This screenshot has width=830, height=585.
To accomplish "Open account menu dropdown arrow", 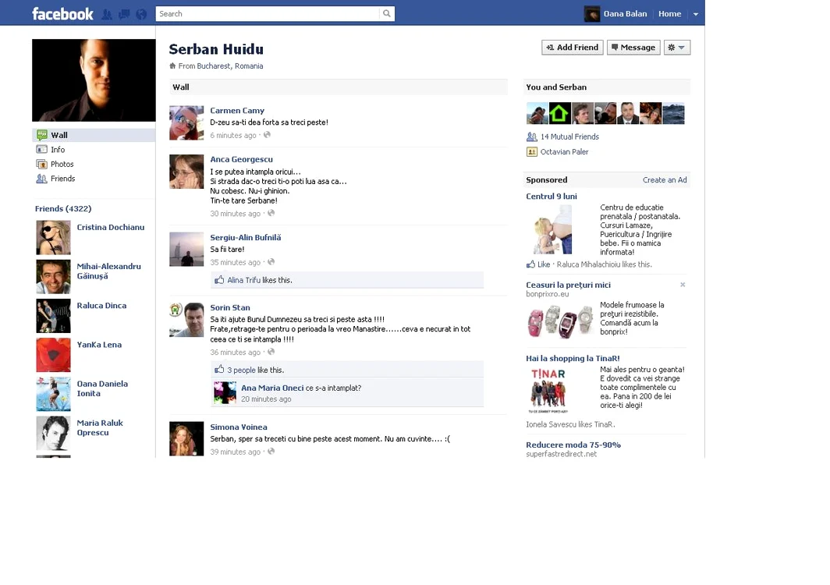I will [x=696, y=14].
